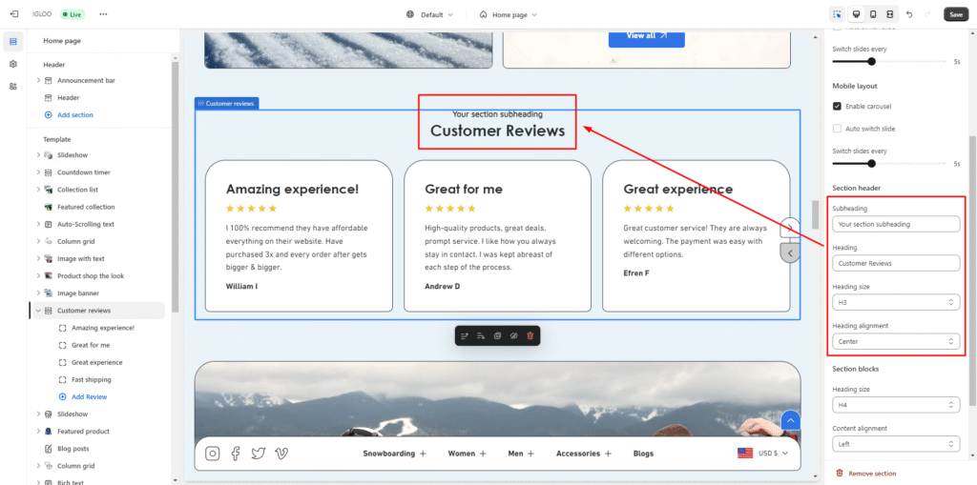977x485 pixels.
Task: Open the Heading alignment Center dropdown
Action: (x=895, y=341)
